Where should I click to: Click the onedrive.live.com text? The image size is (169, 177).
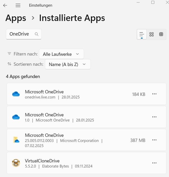click(40, 97)
